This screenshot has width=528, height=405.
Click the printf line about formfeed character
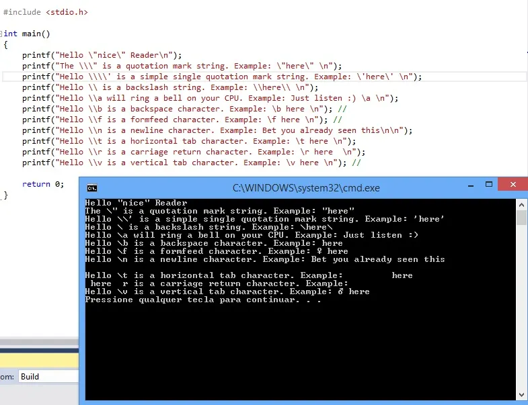click(182, 120)
